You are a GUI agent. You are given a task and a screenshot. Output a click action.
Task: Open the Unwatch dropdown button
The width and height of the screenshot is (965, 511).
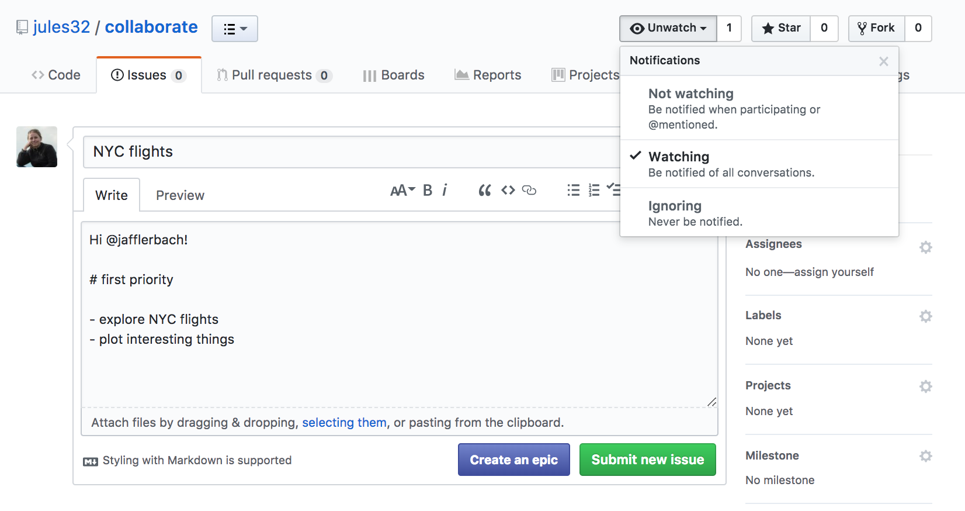point(668,28)
